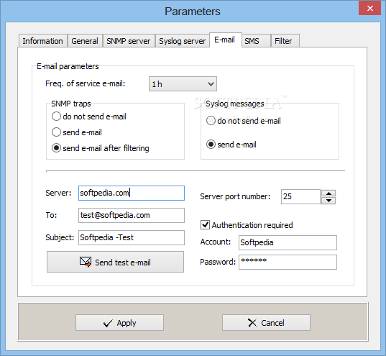This screenshot has height=356, width=386.
Task: Select the E-mail tab
Action: coord(225,40)
